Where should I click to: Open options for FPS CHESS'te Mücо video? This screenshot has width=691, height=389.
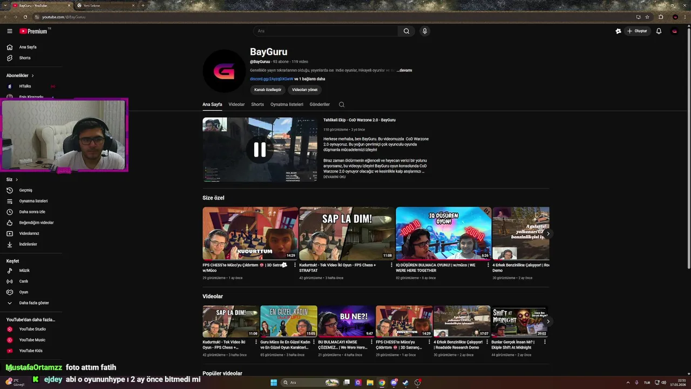point(295,265)
